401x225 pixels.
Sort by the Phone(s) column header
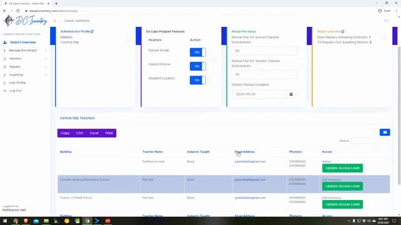[295, 152]
